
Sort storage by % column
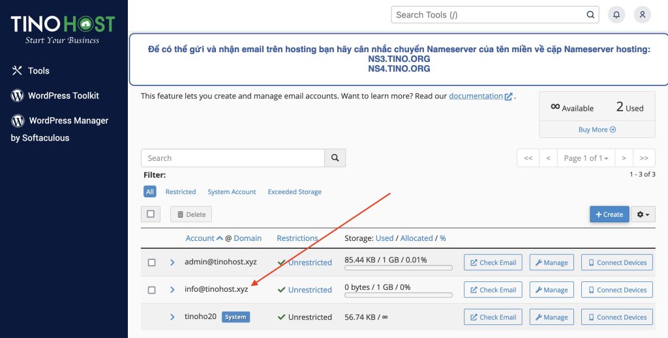[443, 238]
